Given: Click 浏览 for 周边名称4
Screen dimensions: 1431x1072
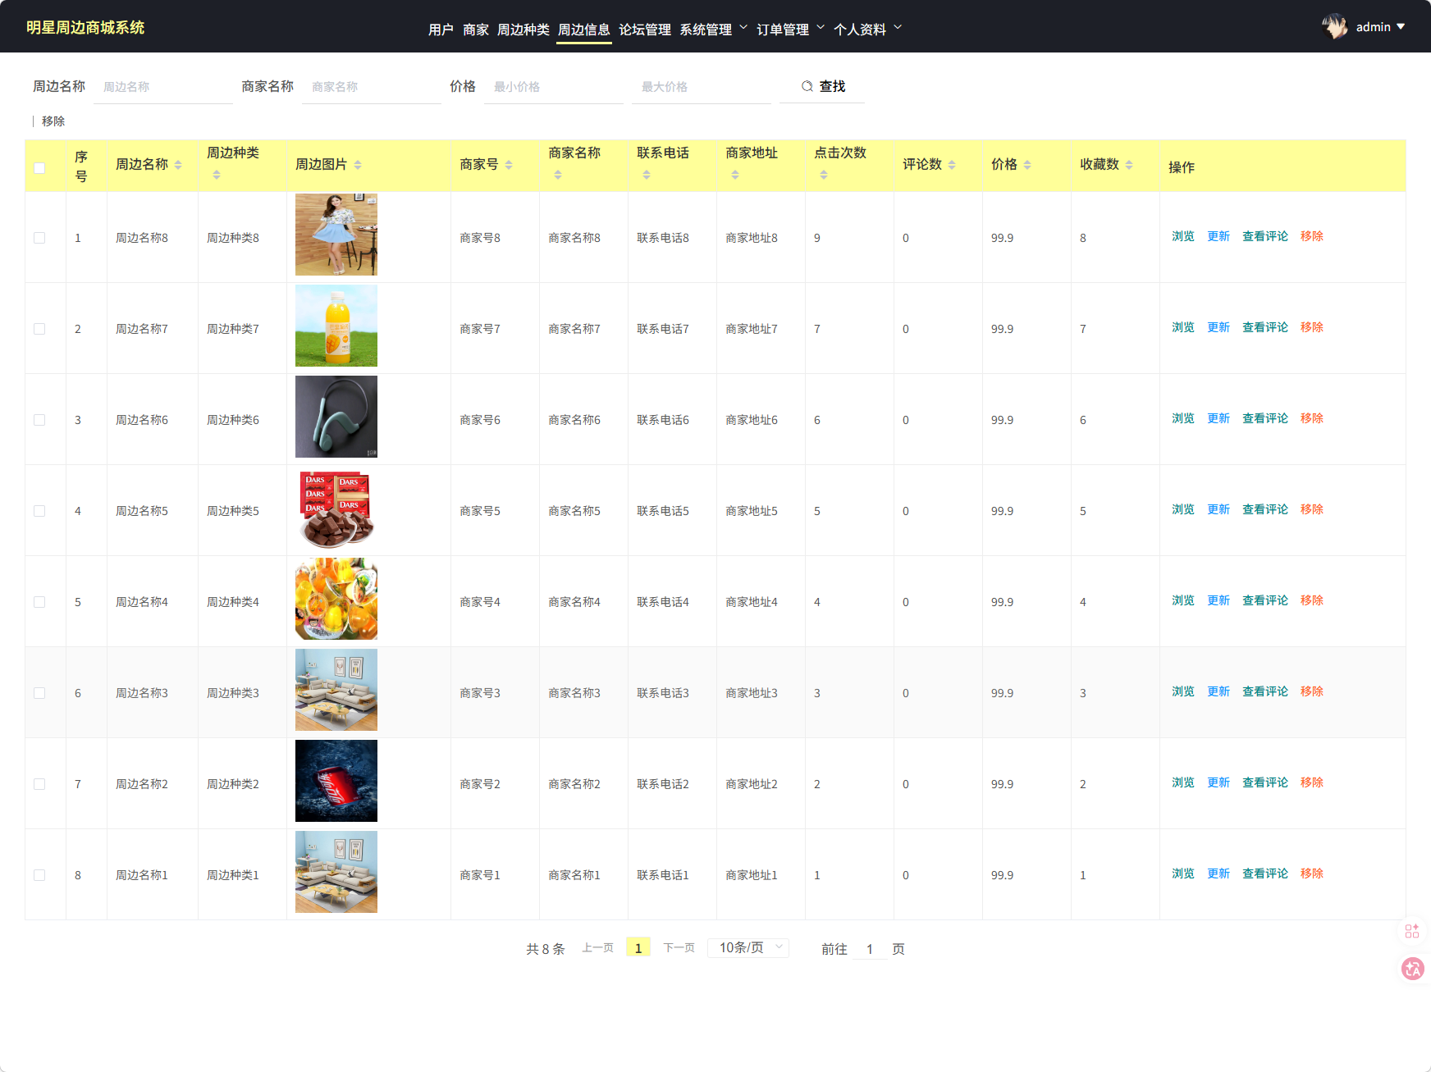Looking at the screenshot, I should tap(1183, 600).
